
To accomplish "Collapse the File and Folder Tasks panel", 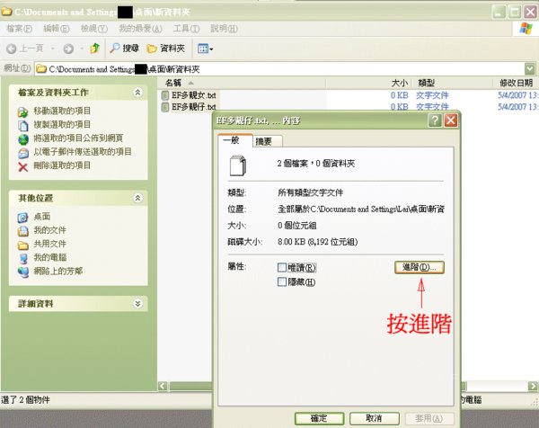I will click(x=137, y=93).
